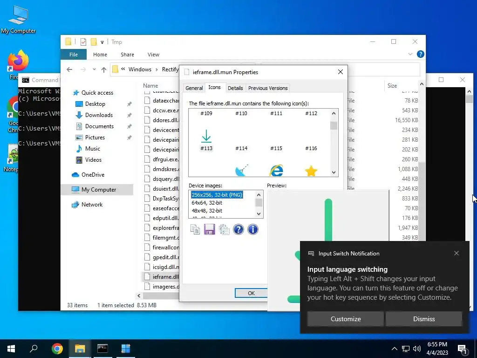Open Documents in navigation pane
477x358 pixels.
(x=99, y=126)
